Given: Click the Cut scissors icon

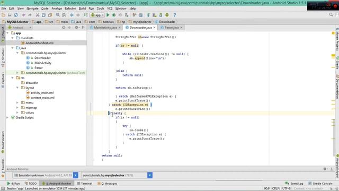Looking at the screenshot, I should click(x=38, y=15).
